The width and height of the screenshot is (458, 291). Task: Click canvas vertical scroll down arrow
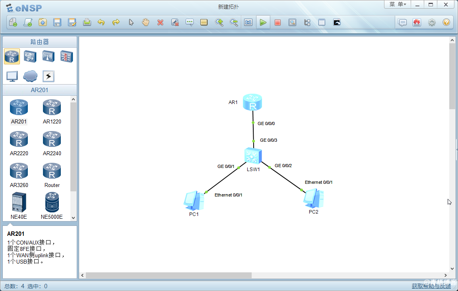coord(452,268)
